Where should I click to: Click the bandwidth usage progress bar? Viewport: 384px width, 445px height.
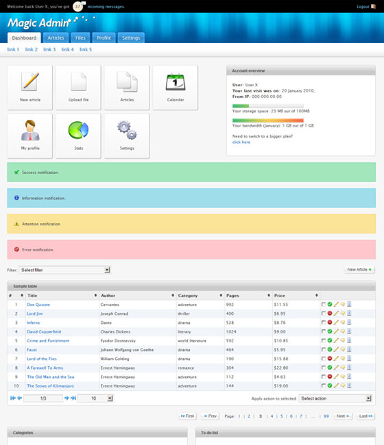pos(268,120)
